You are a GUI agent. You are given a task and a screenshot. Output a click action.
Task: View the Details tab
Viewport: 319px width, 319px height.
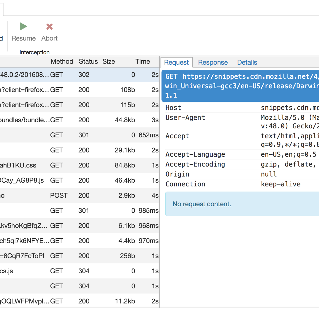click(247, 62)
